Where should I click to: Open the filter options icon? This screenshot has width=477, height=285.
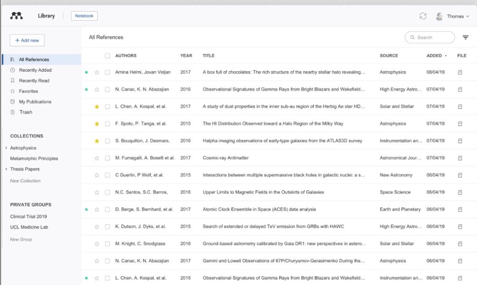tap(465, 38)
